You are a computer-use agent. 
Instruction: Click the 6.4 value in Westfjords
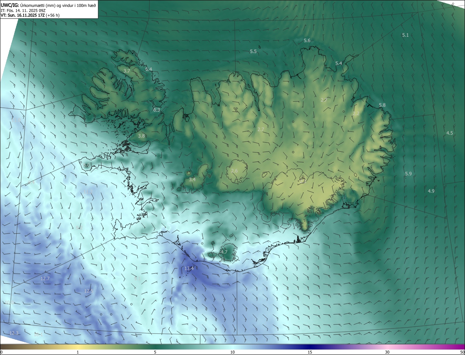pos(149,69)
